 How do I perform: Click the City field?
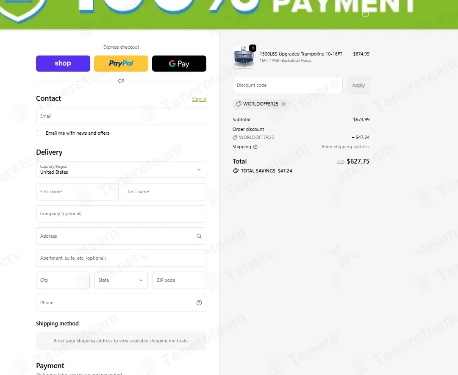[x=63, y=281]
